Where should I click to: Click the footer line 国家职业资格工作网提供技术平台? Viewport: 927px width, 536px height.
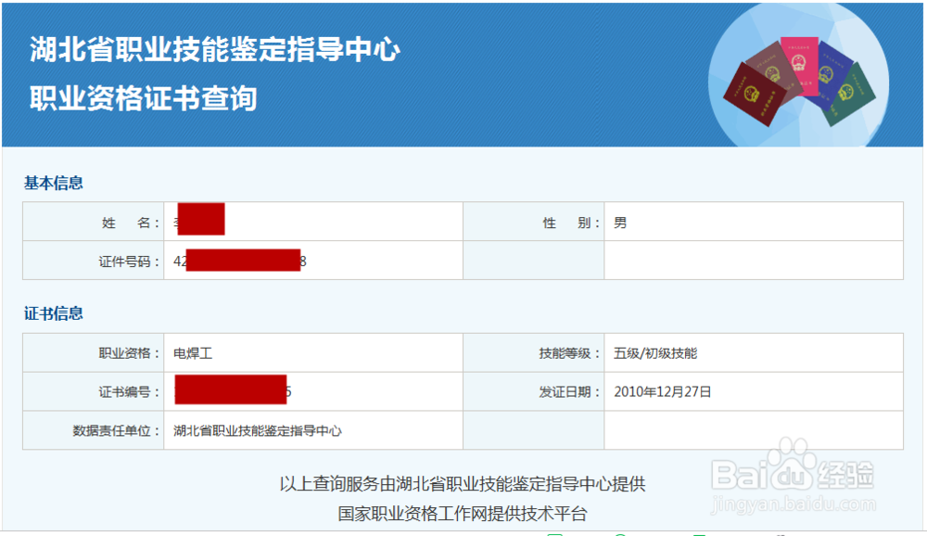pyautogui.click(x=463, y=514)
